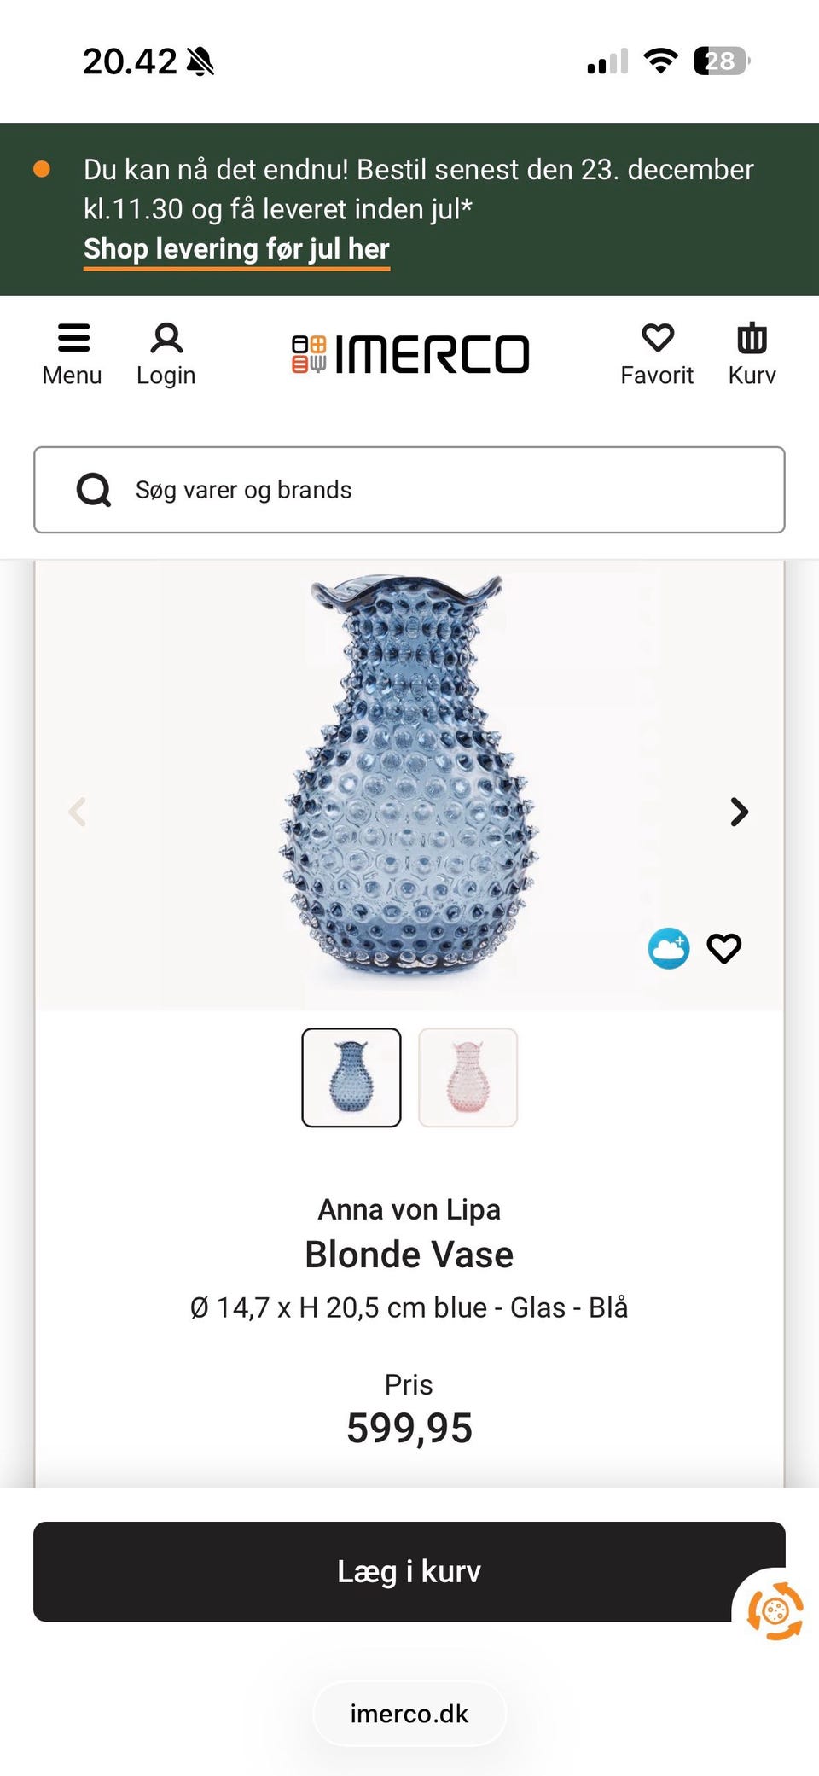Tap the search magnifier icon

pyautogui.click(x=94, y=490)
